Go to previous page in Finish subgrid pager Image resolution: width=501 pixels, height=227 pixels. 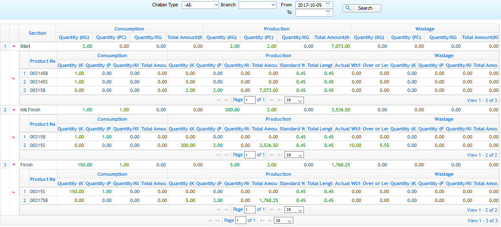pos(226,210)
